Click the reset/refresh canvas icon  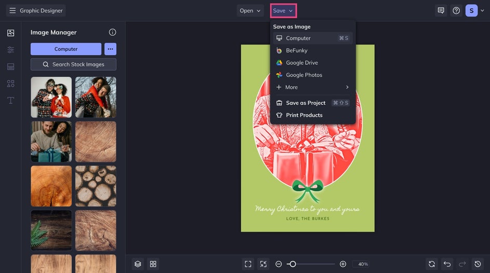pyautogui.click(x=432, y=264)
